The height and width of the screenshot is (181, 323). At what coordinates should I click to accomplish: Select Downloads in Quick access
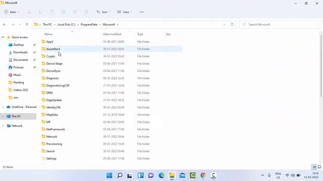(x=20, y=52)
